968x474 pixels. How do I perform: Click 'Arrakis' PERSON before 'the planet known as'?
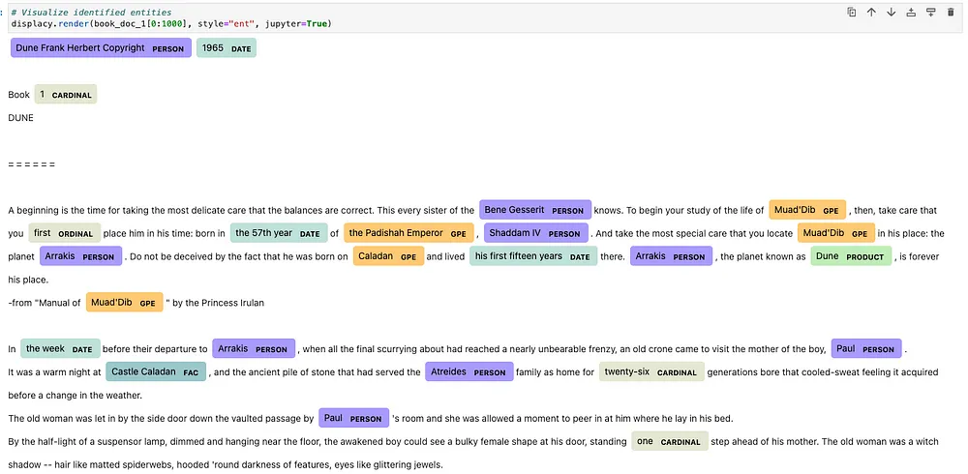pyautogui.click(x=671, y=256)
